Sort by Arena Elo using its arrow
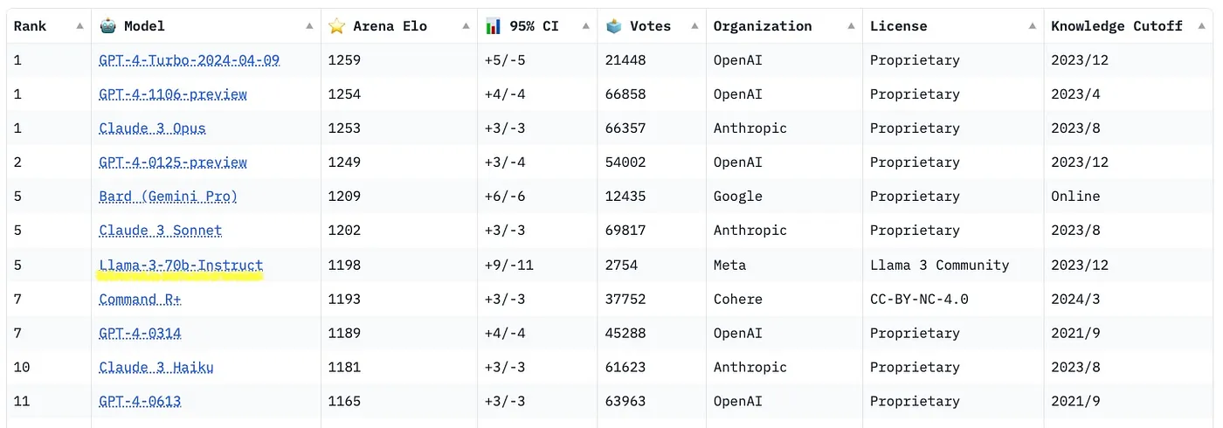1223x428 pixels. 466,26
